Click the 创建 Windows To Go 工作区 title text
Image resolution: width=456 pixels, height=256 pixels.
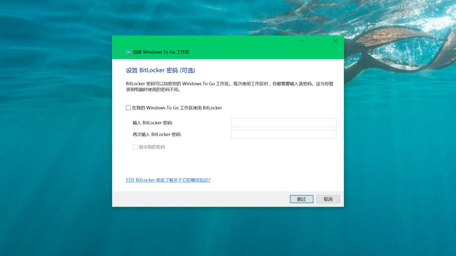click(x=161, y=52)
